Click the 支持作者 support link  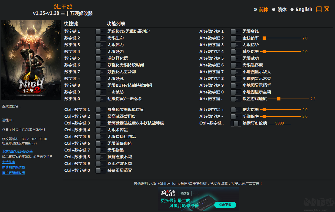pos(8,162)
